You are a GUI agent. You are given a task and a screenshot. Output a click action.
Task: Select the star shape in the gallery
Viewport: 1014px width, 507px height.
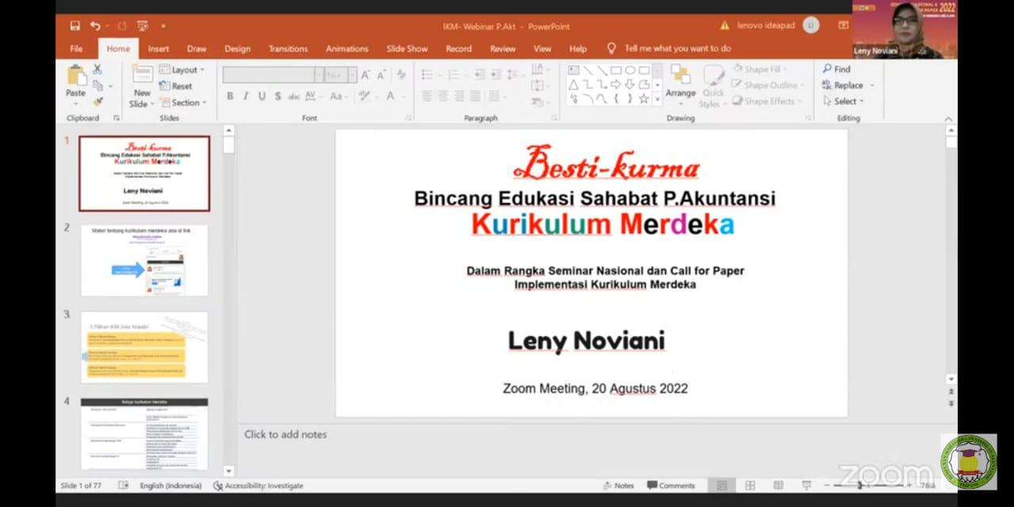pos(643,99)
